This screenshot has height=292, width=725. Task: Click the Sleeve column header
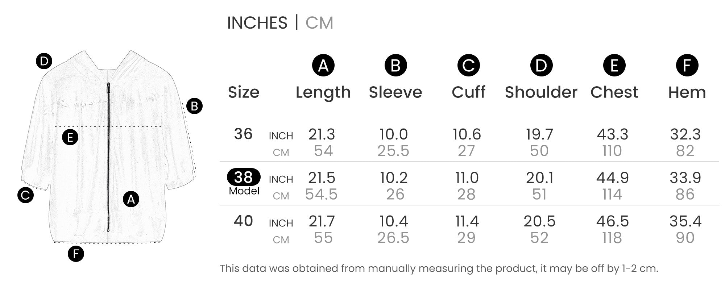coord(395,92)
